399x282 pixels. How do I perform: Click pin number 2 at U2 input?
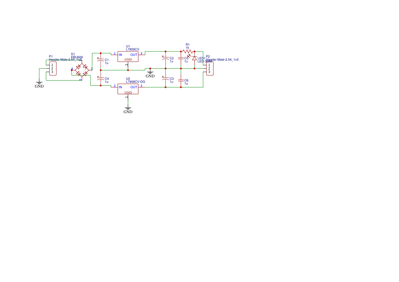point(114,86)
